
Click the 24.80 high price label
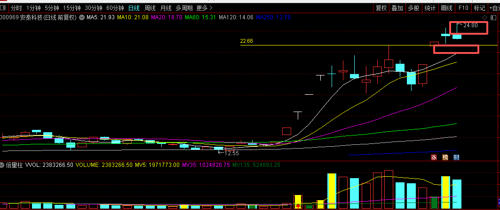click(x=470, y=25)
